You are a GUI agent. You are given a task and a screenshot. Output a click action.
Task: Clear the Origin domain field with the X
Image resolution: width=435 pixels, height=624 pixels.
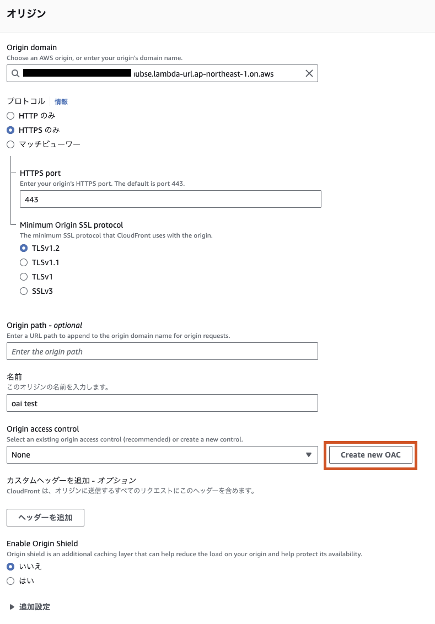pos(309,74)
